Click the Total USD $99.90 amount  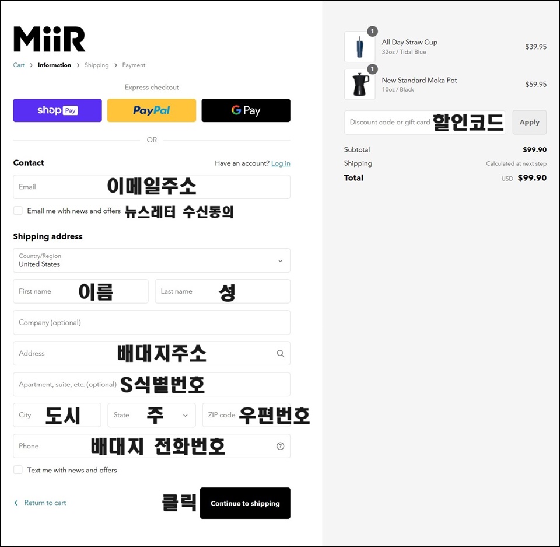coord(524,178)
